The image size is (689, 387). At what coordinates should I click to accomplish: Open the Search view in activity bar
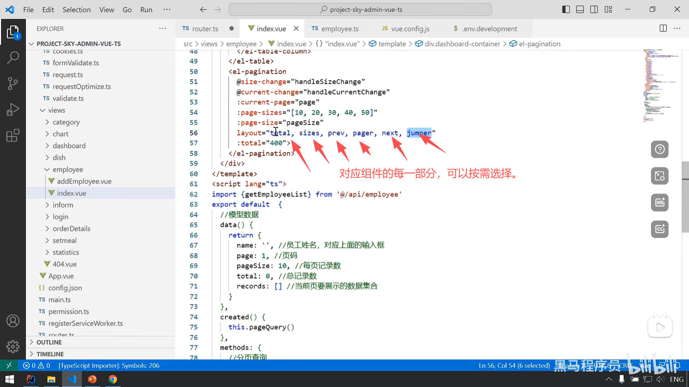click(13, 57)
